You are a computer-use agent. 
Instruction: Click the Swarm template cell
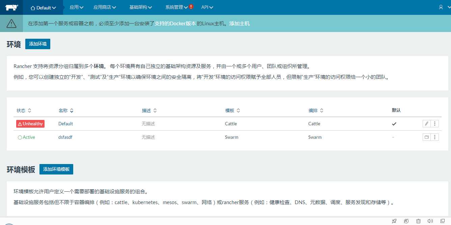click(231, 137)
